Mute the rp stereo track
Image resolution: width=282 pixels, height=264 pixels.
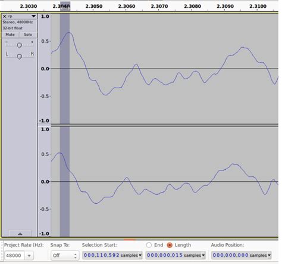(x=10, y=35)
